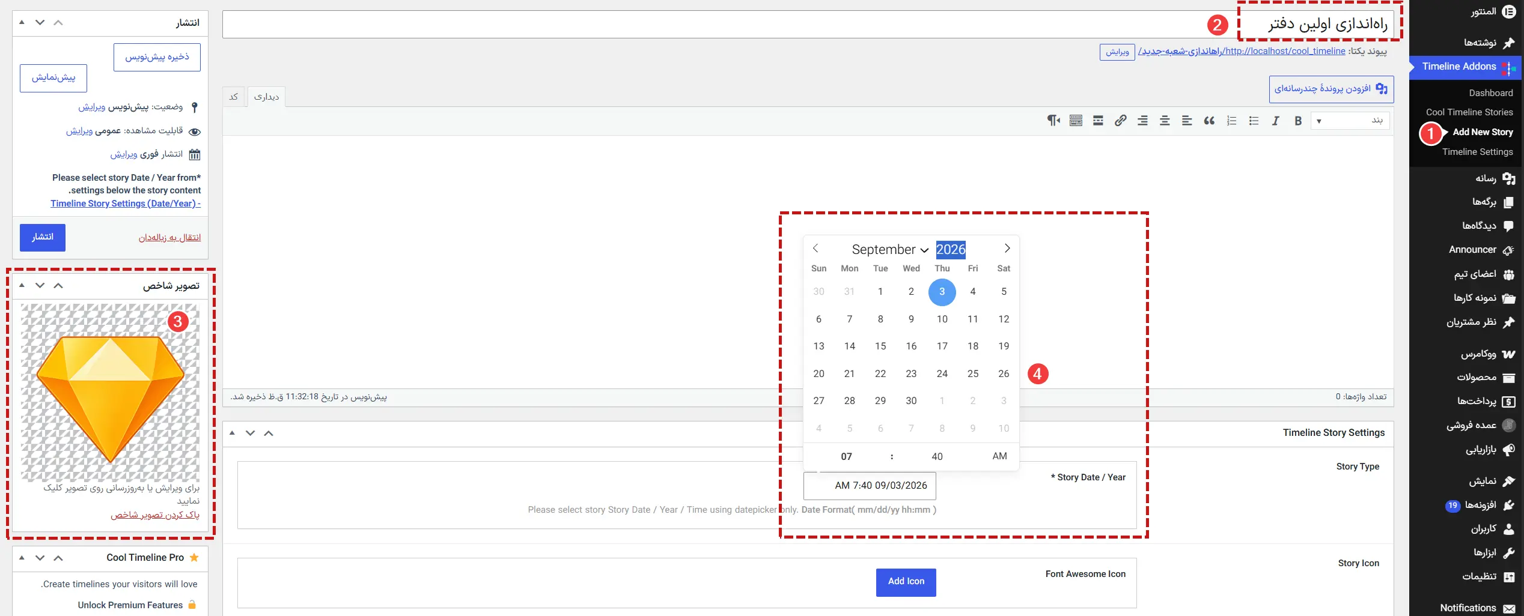Align text right in editor

point(1142,121)
